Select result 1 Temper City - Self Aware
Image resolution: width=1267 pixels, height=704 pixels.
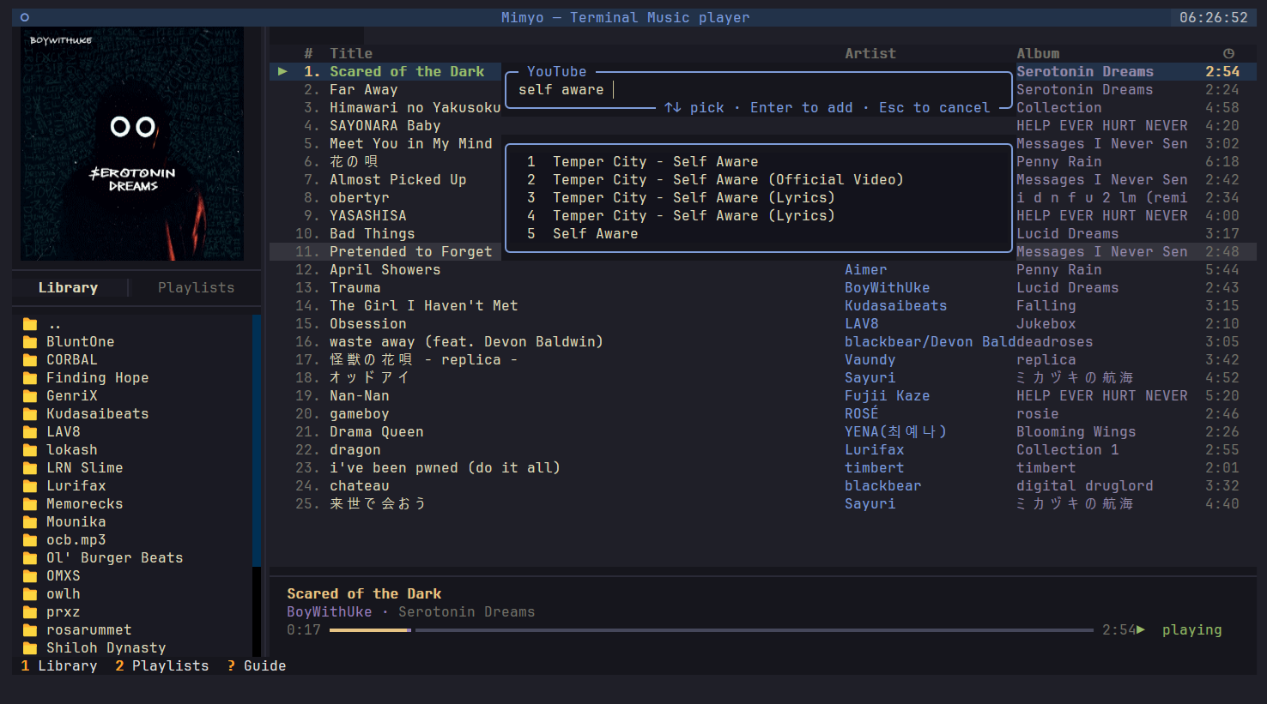[643, 162]
